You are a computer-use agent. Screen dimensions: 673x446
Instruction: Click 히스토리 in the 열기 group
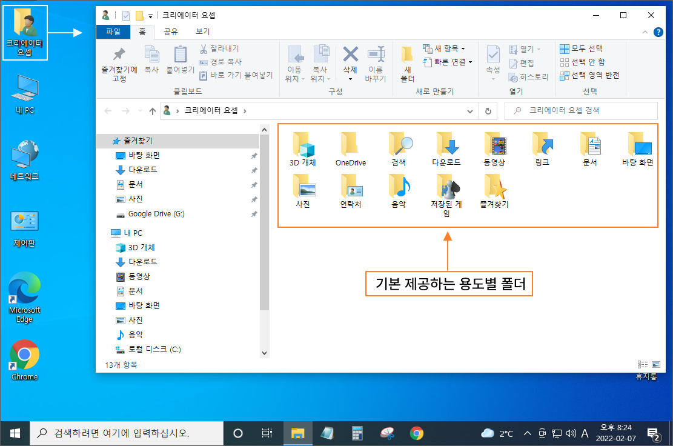click(528, 77)
